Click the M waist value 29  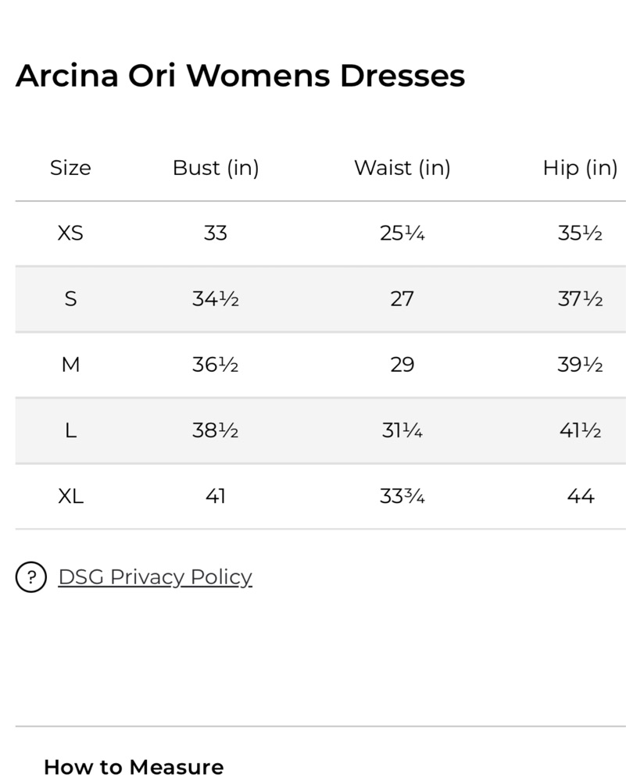[x=402, y=365]
